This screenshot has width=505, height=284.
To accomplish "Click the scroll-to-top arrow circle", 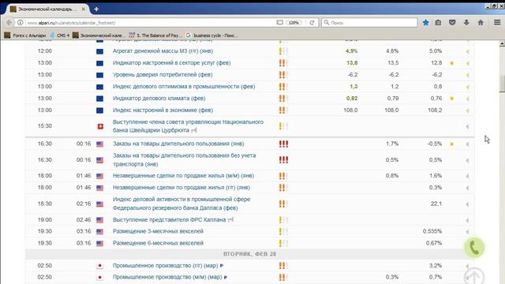I will [x=474, y=276].
